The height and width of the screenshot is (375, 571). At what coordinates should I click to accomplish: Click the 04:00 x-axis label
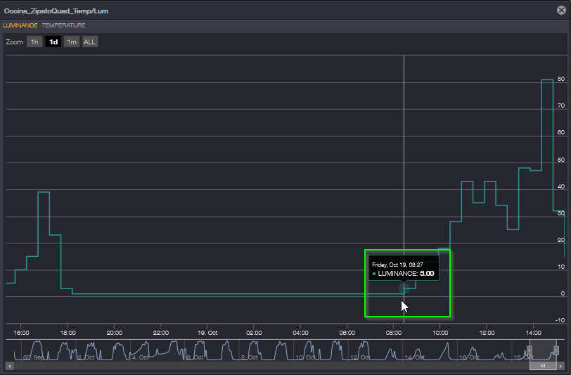[300, 333]
